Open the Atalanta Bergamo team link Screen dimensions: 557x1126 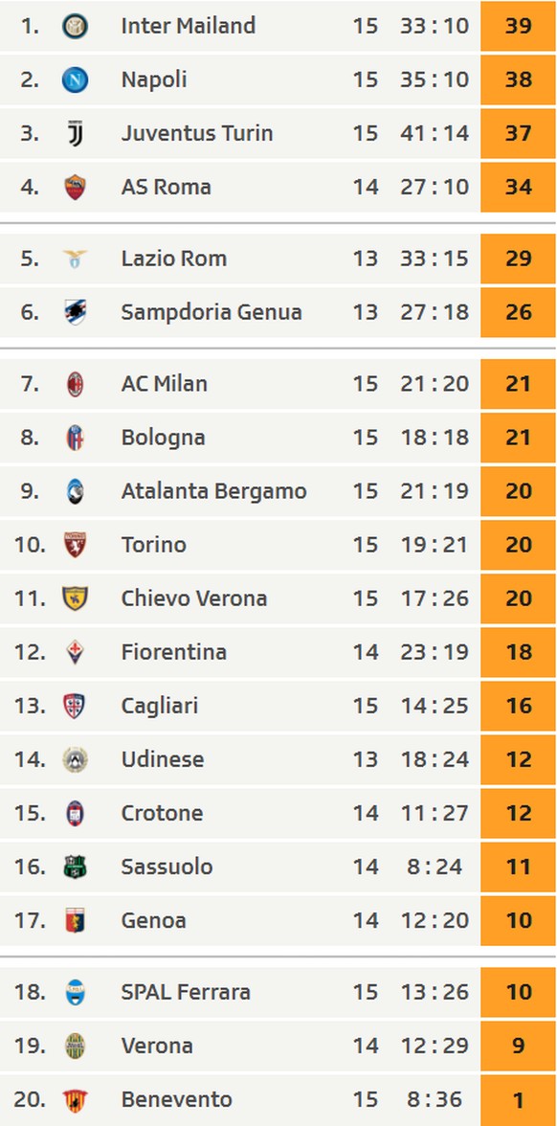click(214, 491)
